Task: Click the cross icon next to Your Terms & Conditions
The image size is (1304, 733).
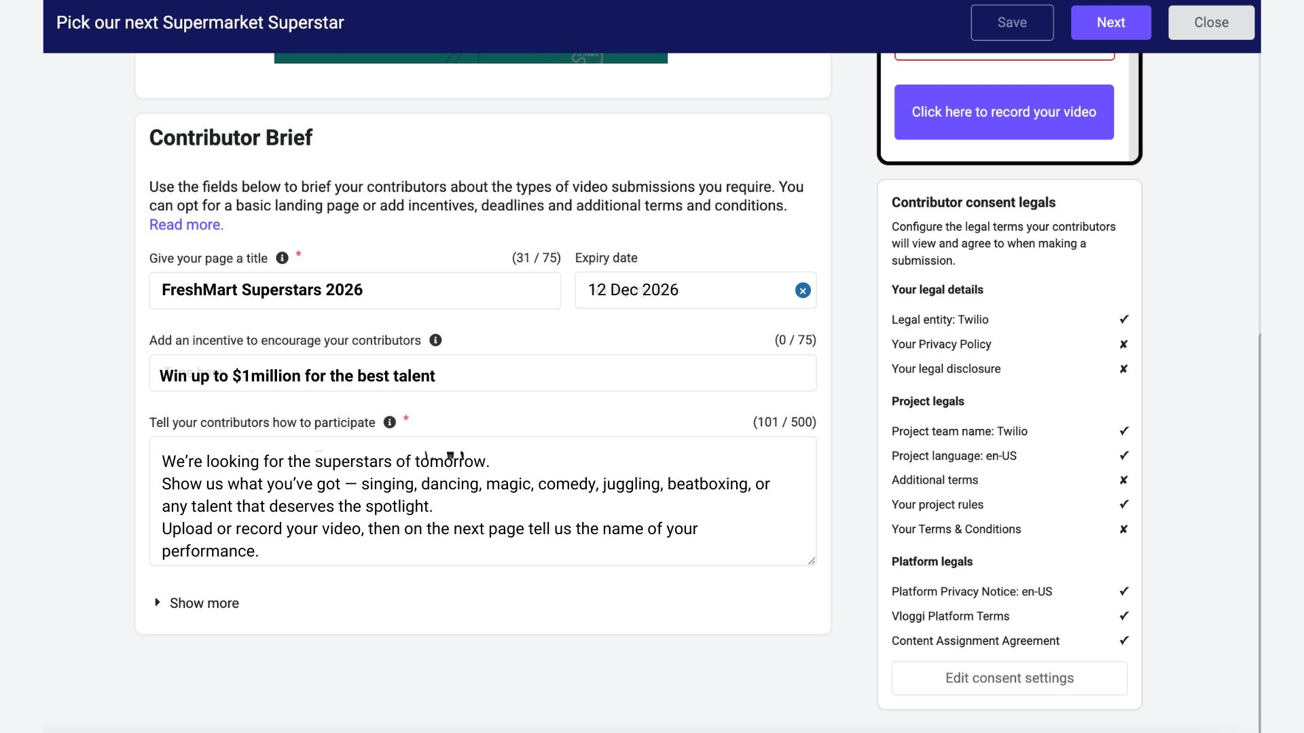Action: pyautogui.click(x=1123, y=529)
